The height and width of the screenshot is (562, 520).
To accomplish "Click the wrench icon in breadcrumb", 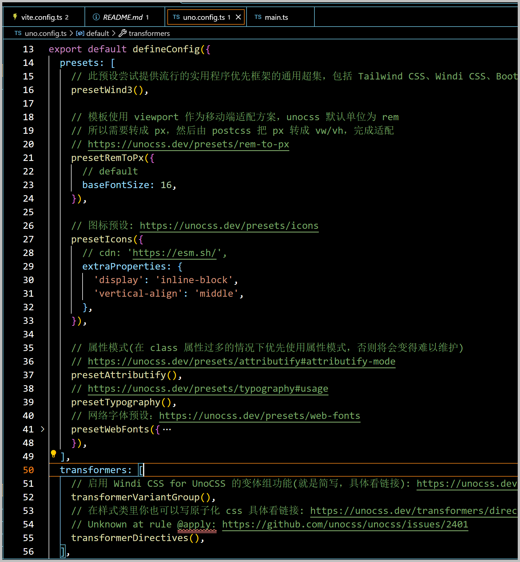I will tap(122, 33).
